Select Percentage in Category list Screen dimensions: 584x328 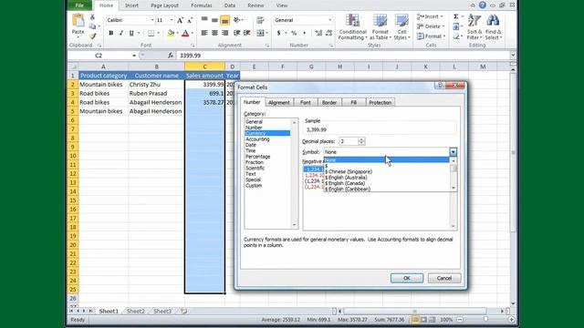(257, 157)
